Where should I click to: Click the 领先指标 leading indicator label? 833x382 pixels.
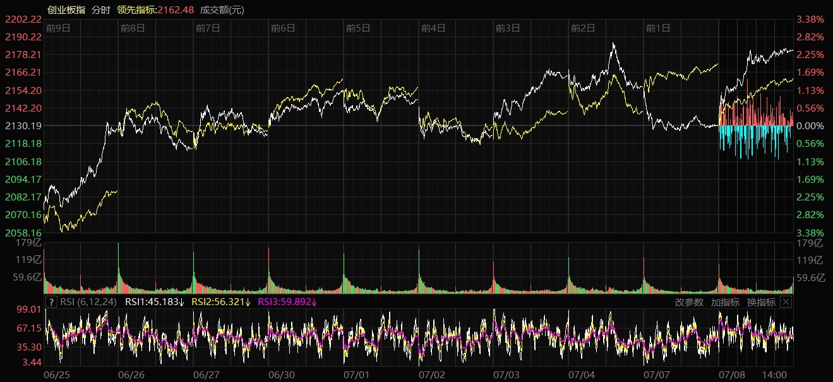(x=155, y=9)
